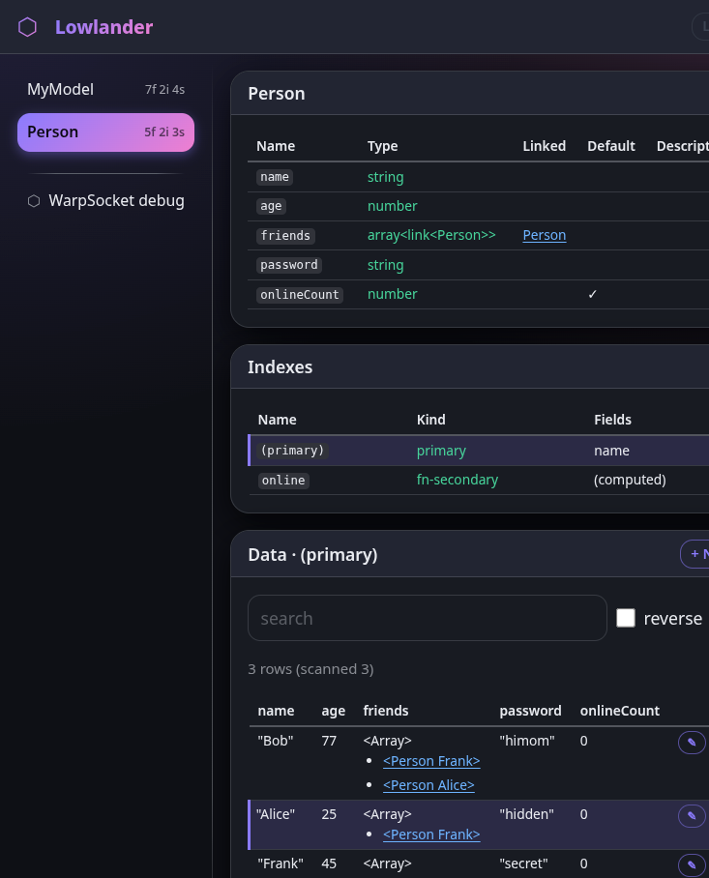Viewport: 709px width, 878px height.
Task: Click the "Alice" name cell
Action: [x=276, y=814]
